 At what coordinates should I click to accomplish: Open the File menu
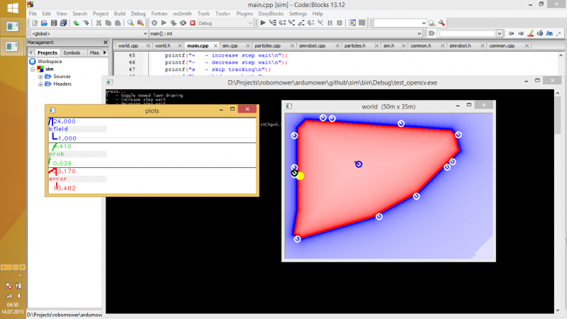point(33,13)
